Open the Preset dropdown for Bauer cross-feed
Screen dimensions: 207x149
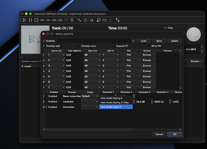click(90, 96)
